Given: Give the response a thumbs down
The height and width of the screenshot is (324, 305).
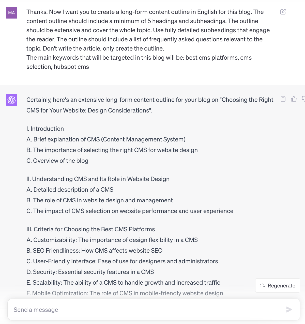Looking at the screenshot, I should pyautogui.click(x=303, y=99).
